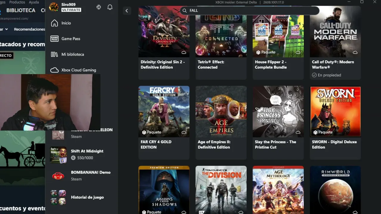This screenshot has width=381, height=214.
Task: Open the Recomendaciones link in Steam
Action: coord(29,29)
